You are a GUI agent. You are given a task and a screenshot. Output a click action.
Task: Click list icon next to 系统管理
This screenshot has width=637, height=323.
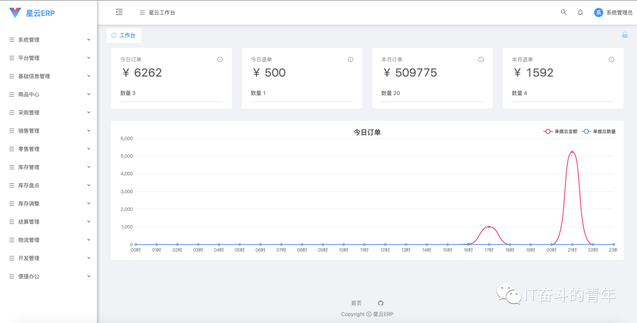point(12,39)
